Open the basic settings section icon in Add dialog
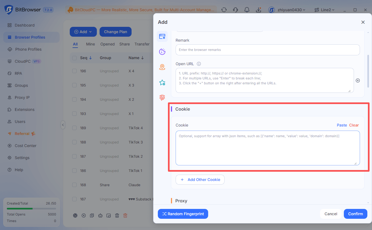Image resolution: width=372 pixels, height=230 pixels. (162, 36)
